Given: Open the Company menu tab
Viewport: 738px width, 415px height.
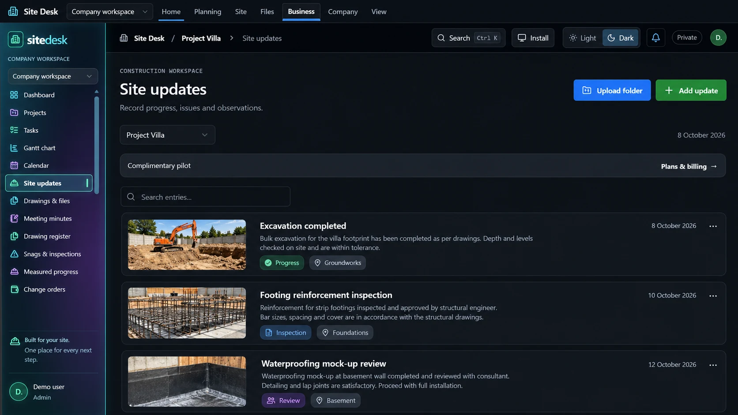Looking at the screenshot, I should pos(343,11).
